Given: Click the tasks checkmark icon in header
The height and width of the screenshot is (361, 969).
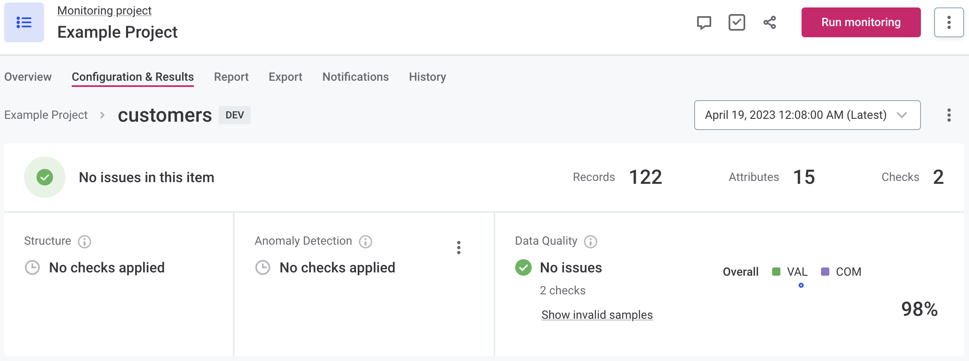Looking at the screenshot, I should pyautogui.click(x=736, y=22).
